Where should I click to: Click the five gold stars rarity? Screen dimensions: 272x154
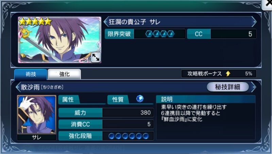(x=35, y=22)
